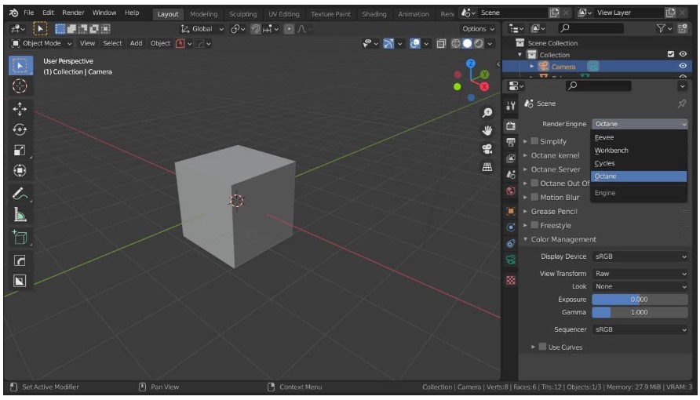This screenshot has width=700, height=400.
Task: Hide Camera with its eye icon
Action: 683,67
